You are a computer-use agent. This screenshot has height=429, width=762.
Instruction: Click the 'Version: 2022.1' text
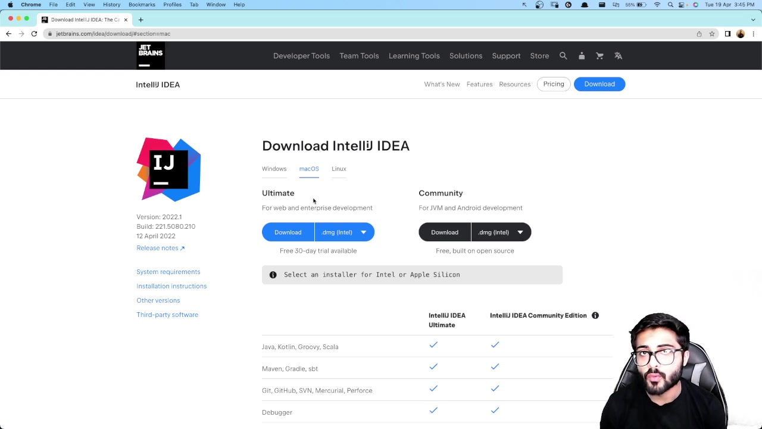pyautogui.click(x=159, y=217)
